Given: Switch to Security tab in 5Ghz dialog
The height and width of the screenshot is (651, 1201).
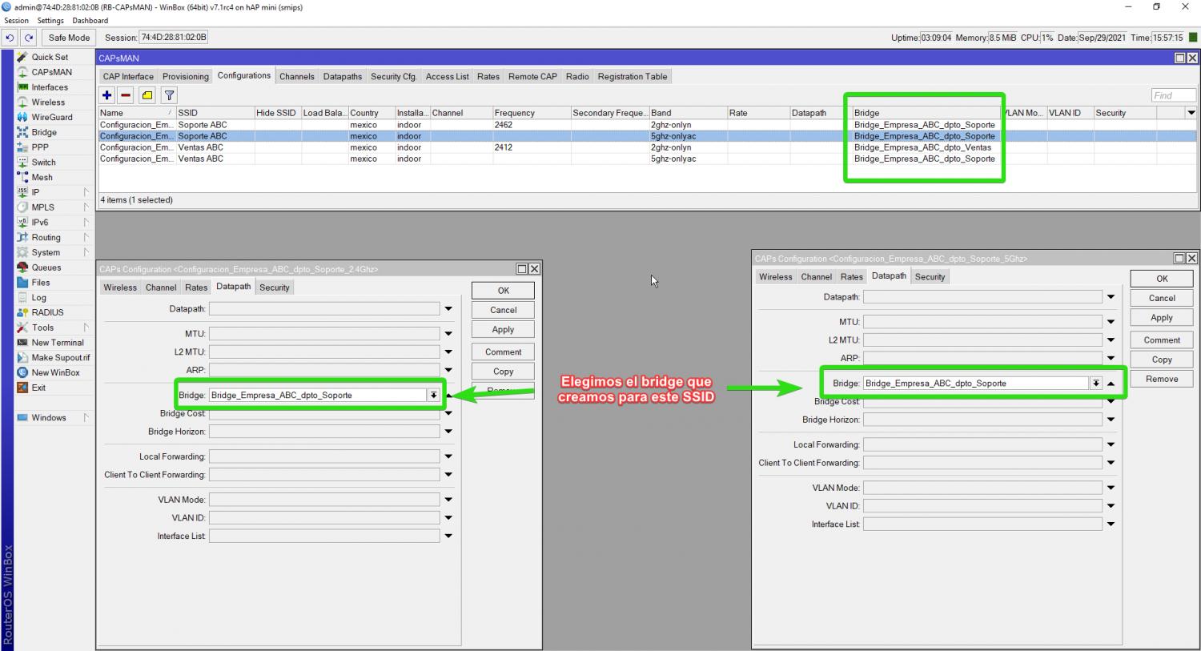Looking at the screenshot, I should pyautogui.click(x=930, y=277).
